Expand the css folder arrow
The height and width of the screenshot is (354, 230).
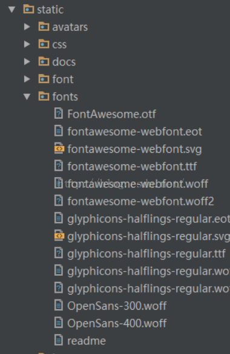point(27,44)
